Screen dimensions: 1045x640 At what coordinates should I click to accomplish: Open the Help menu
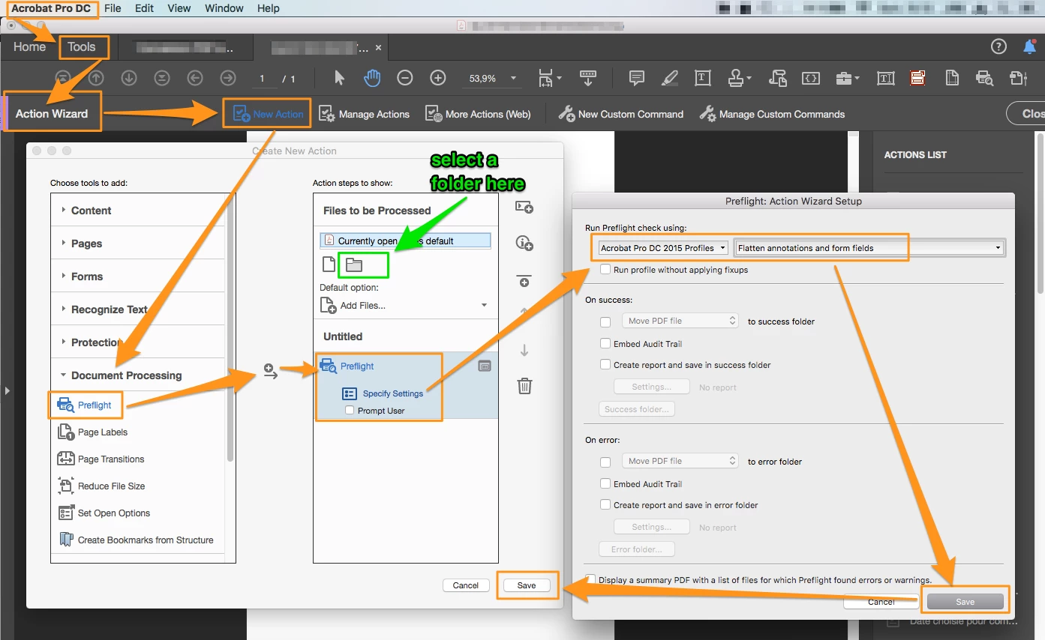click(x=268, y=8)
